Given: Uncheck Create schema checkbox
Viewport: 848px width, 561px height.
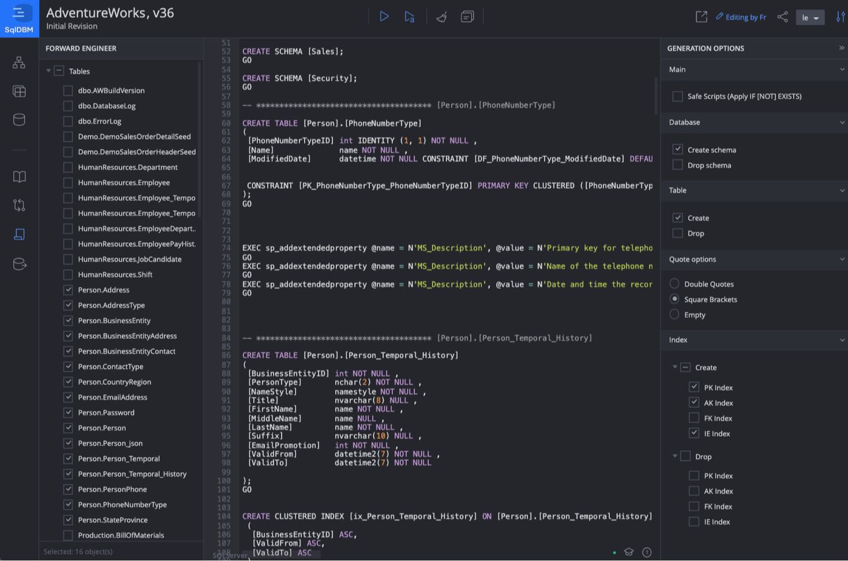Looking at the screenshot, I should tap(678, 149).
